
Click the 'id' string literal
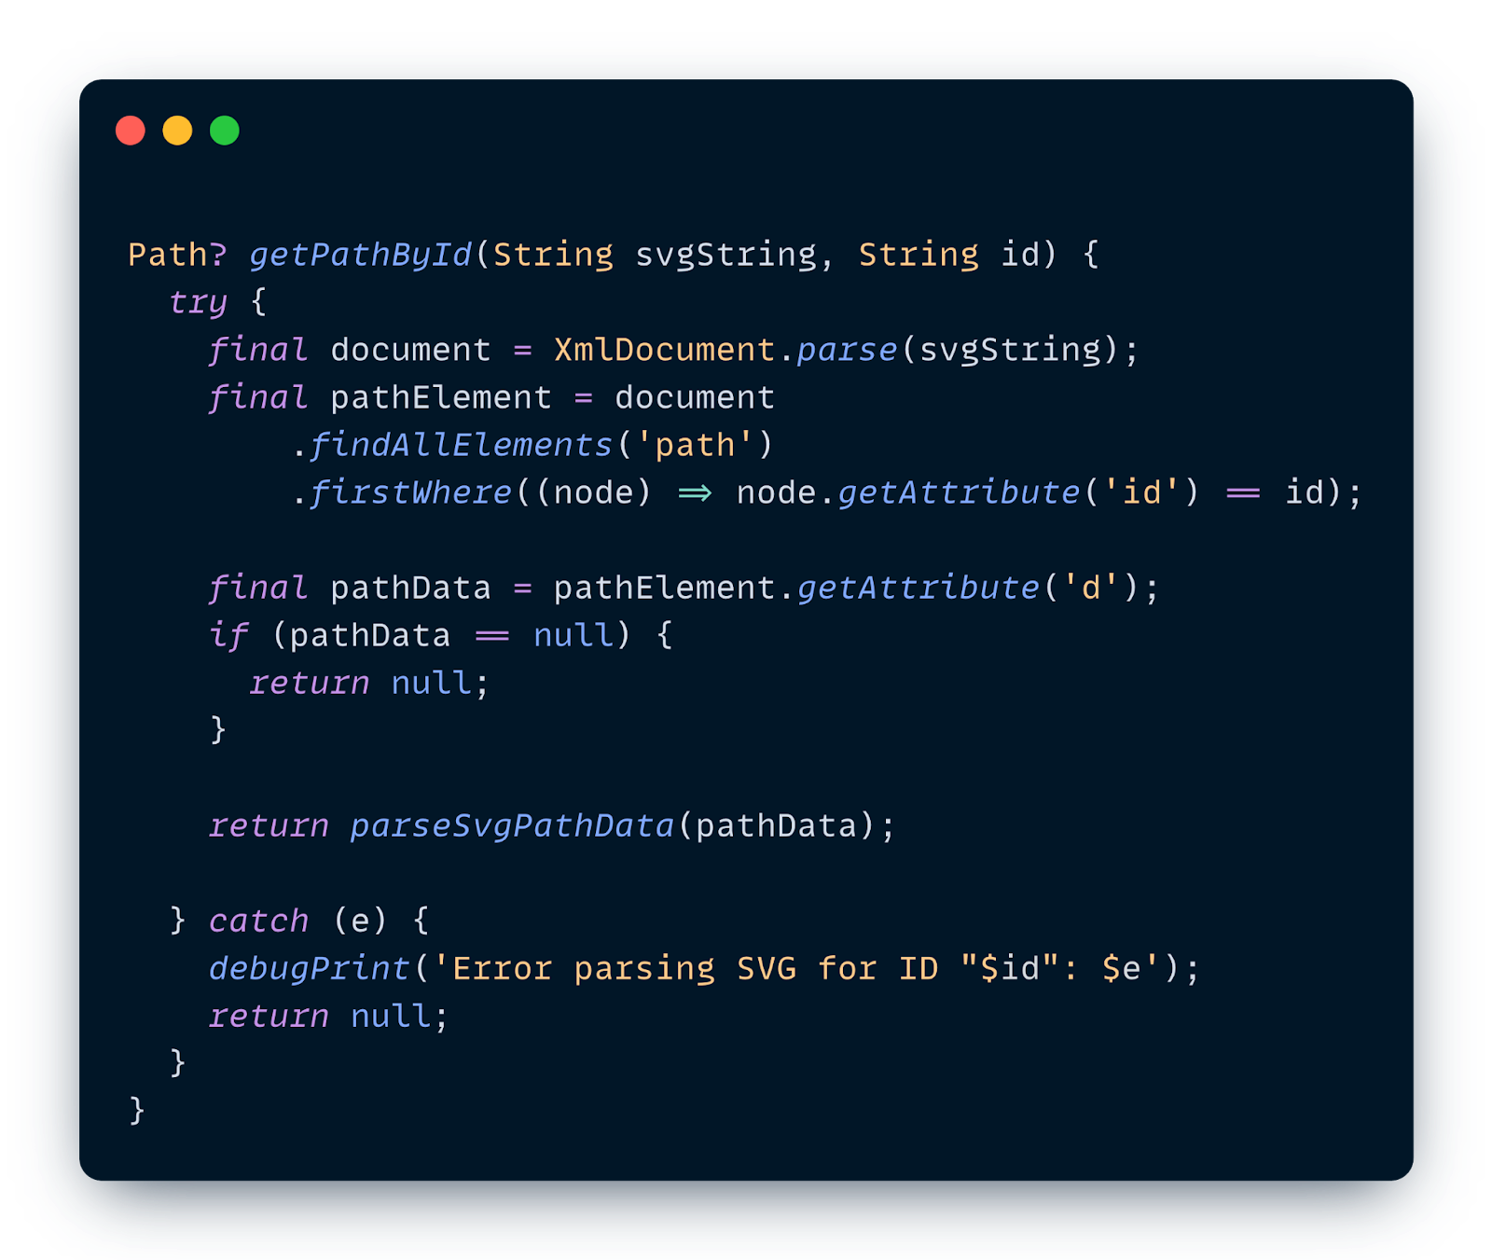[x=1142, y=492]
